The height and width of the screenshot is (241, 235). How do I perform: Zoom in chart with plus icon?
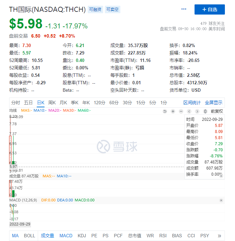coord(173,111)
